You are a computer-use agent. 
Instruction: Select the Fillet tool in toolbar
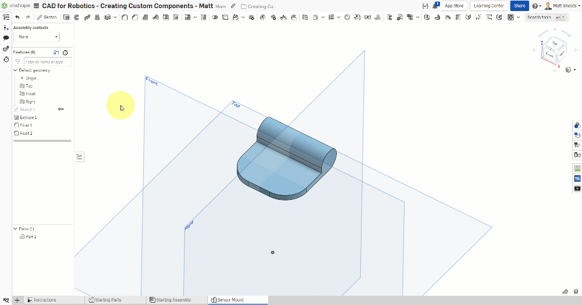(125, 17)
